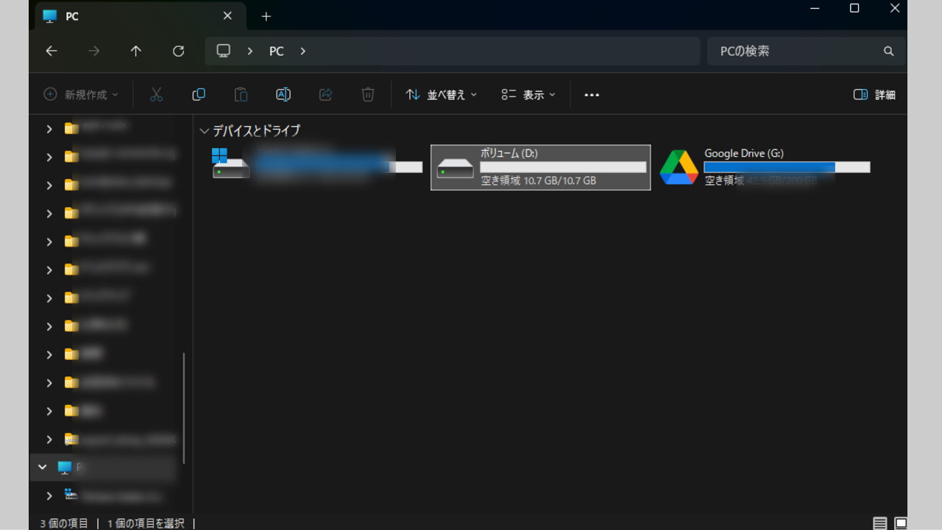Expand the chevron after PC breadcrumb
942x530 pixels.
[x=302, y=51]
